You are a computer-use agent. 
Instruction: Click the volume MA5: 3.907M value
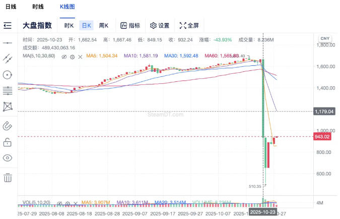pos(96,202)
